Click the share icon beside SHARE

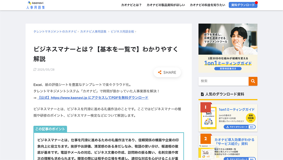[160, 72]
